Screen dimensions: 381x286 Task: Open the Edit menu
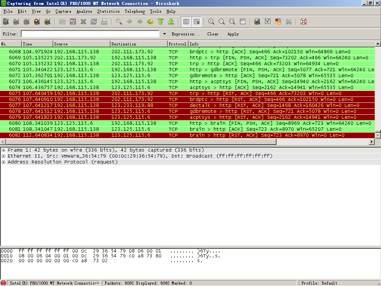tap(22, 11)
